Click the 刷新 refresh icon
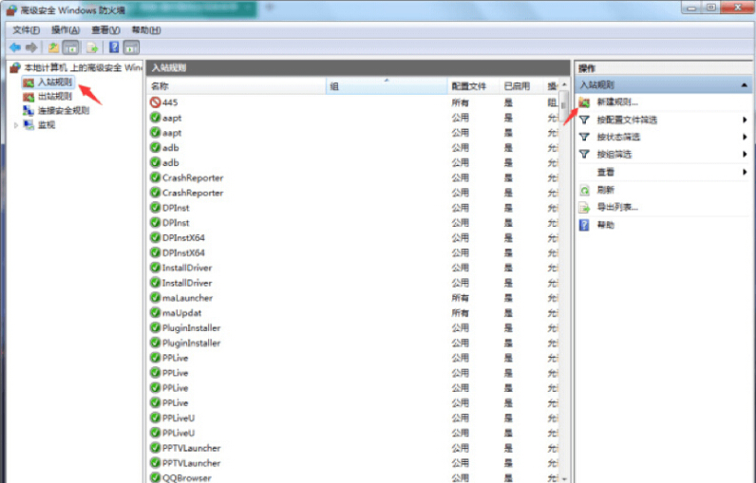 click(585, 190)
